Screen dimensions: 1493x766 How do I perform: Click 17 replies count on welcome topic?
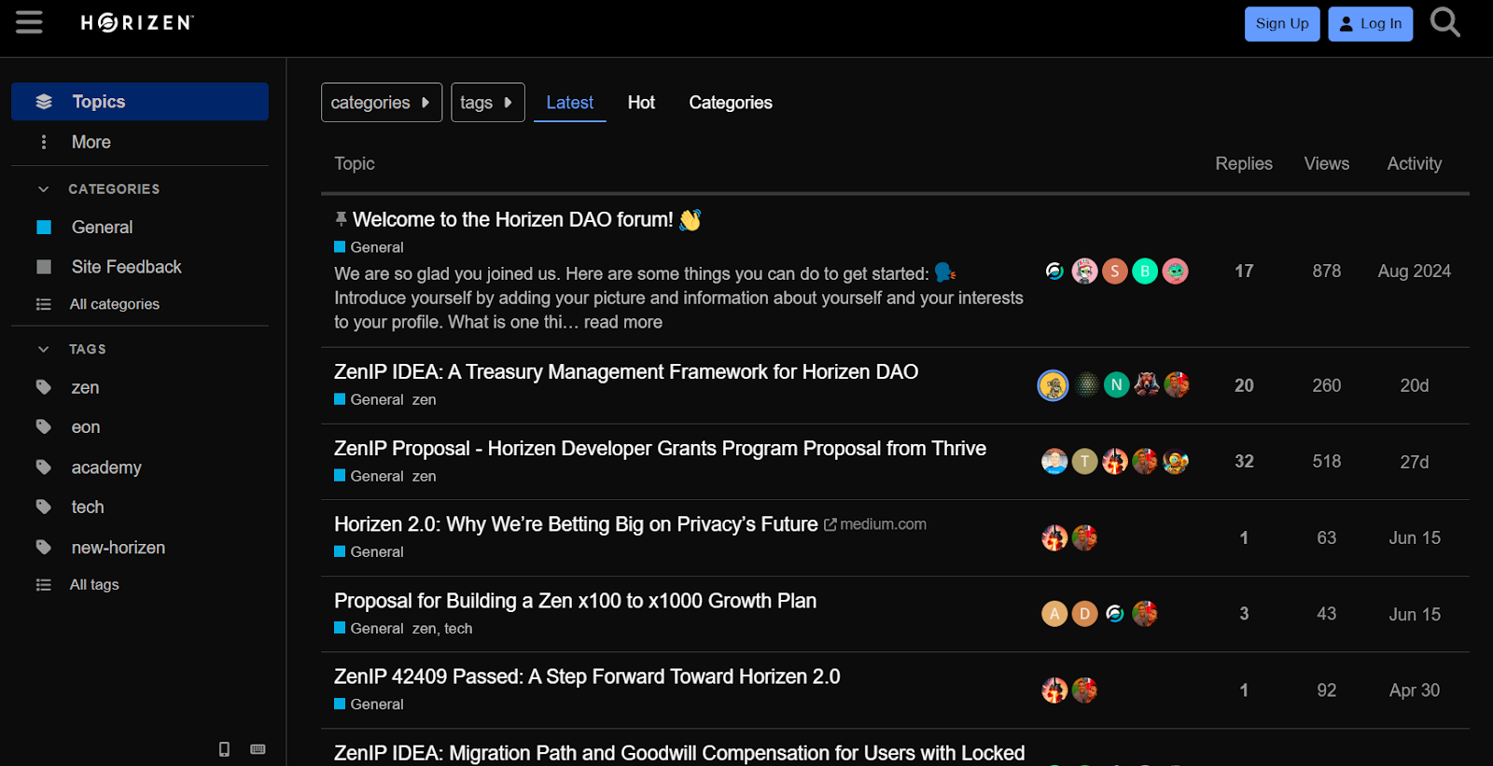pos(1244,272)
